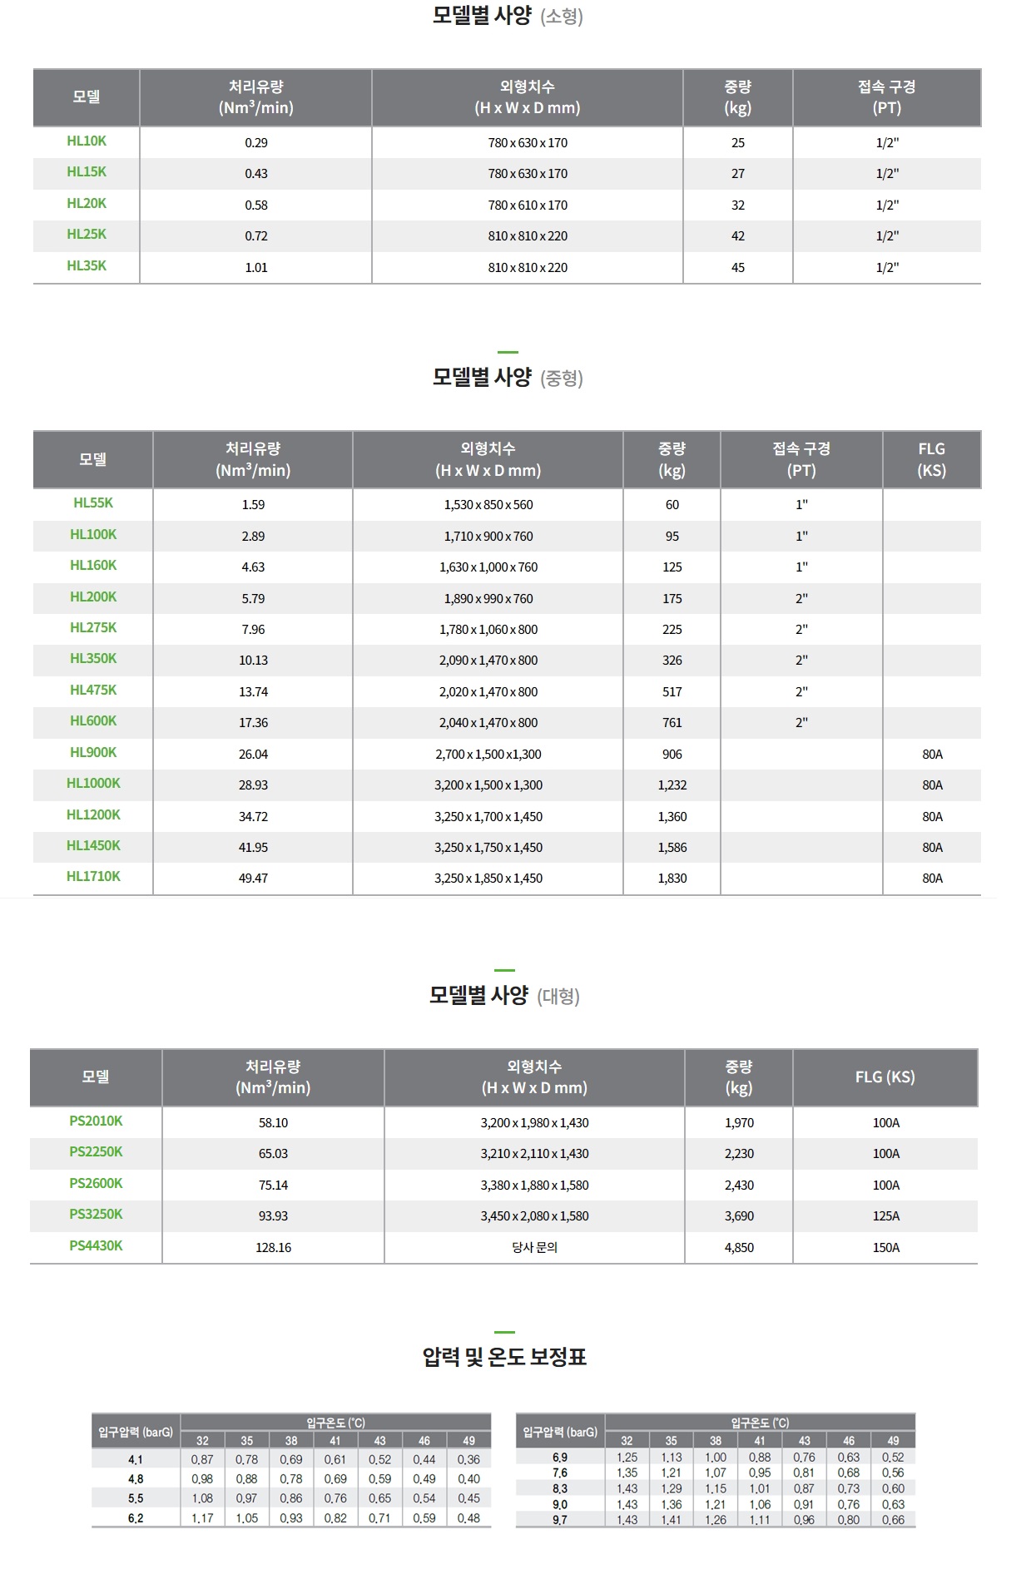Screen dimensions: 1031x1589
Task: Click the 처리유량 header in small table
Action: coord(255,97)
